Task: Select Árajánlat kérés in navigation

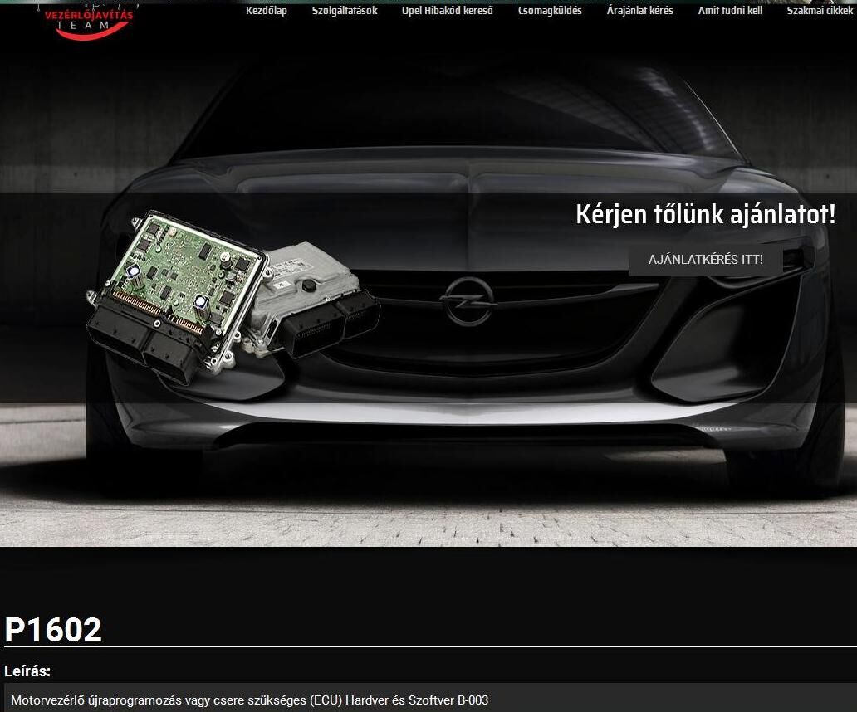Action: point(640,11)
